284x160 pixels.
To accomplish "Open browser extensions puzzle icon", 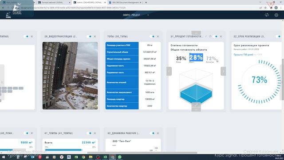I will [271, 8].
